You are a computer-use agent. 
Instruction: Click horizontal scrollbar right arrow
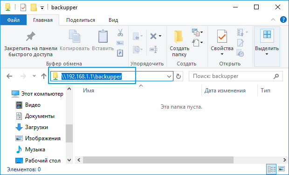[285, 160]
